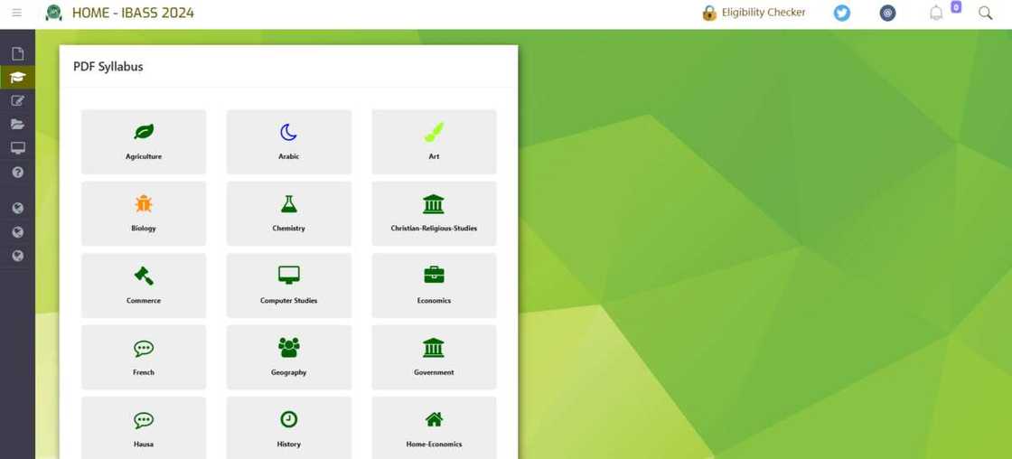
Task: Click the PDF Syllabus panel heading
Action: [x=108, y=67]
